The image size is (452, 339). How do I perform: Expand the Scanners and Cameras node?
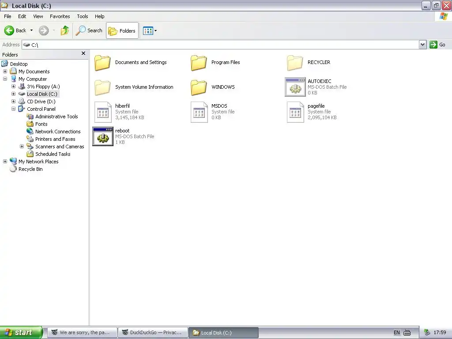[x=22, y=147]
